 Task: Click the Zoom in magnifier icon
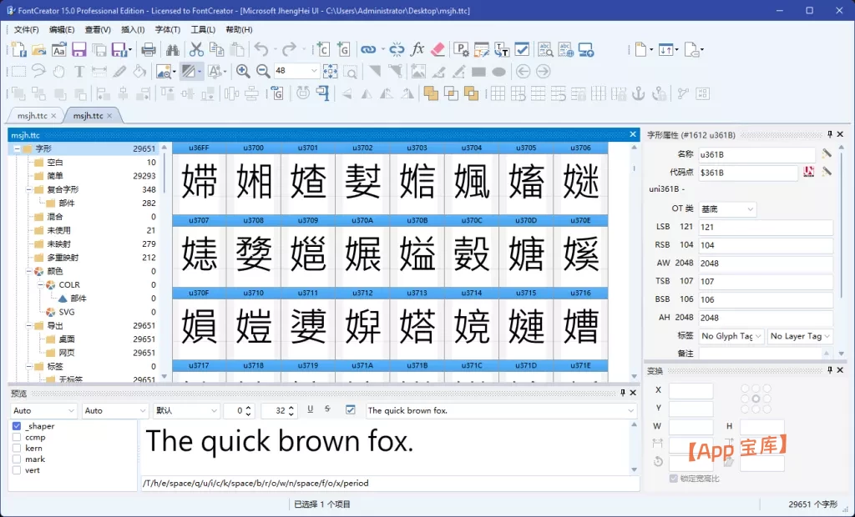pos(243,72)
